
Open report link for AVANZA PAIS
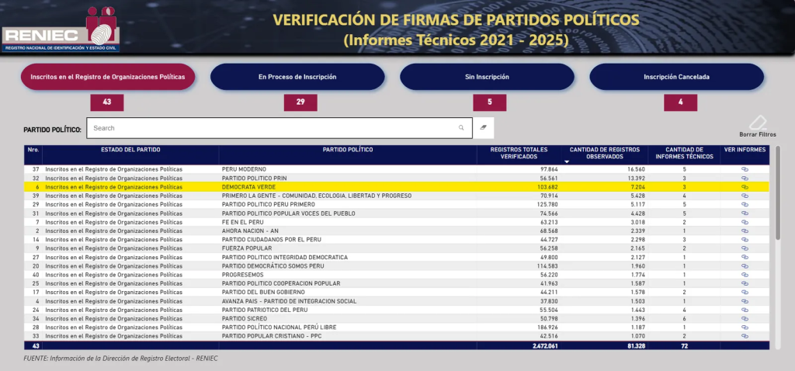[x=745, y=301]
